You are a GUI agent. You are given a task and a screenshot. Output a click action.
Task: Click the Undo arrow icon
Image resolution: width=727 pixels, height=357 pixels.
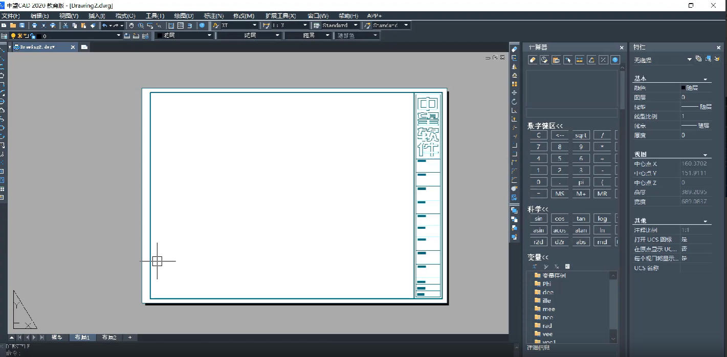click(x=104, y=26)
